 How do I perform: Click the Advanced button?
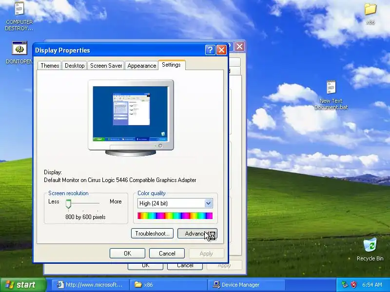click(x=197, y=234)
